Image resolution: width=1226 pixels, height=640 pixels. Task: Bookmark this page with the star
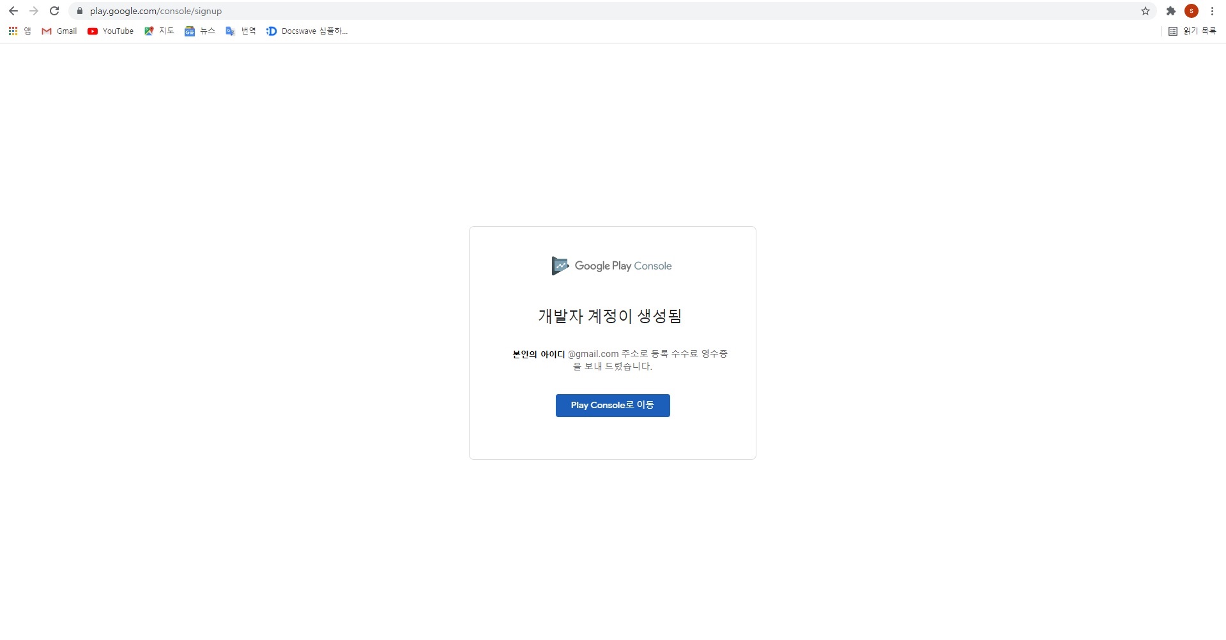click(x=1146, y=11)
